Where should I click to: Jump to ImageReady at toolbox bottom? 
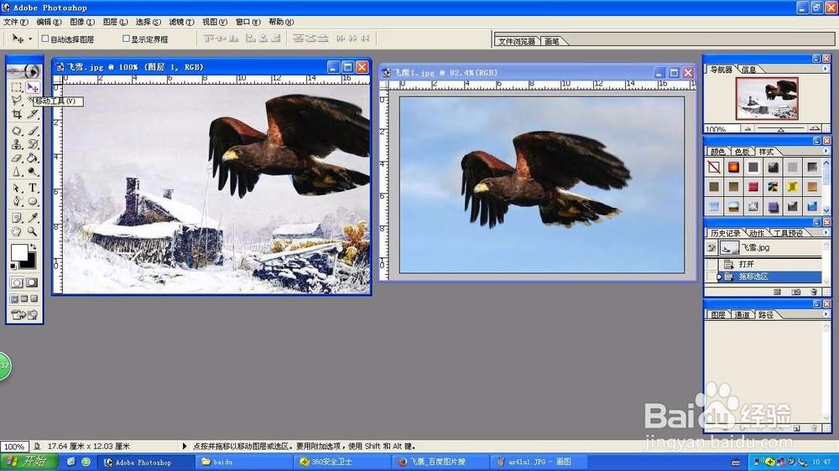[24, 315]
